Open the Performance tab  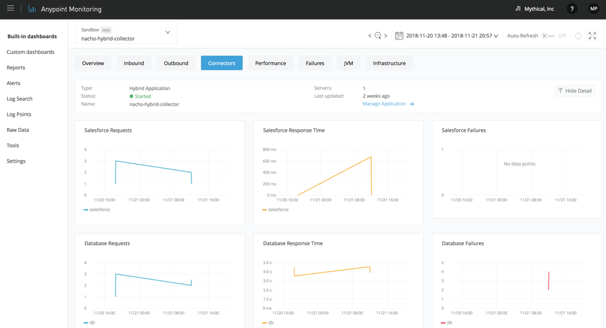point(271,63)
